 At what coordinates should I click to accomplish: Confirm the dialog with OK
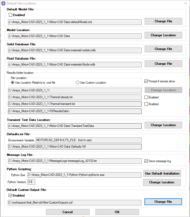point(117,212)
